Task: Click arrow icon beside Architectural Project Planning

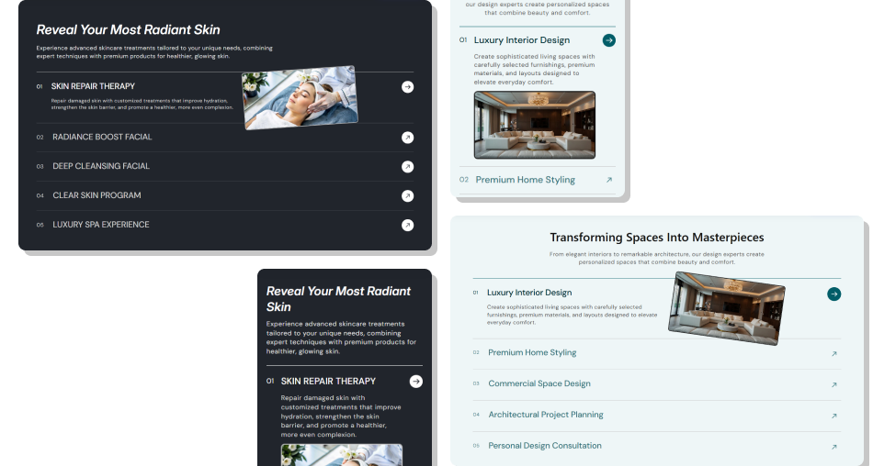Action: pyautogui.click(x=834, y=416)
